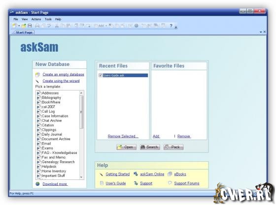Uncheck the Users Guide.ask checkbox
The height and width of the screenshot is (205, 276).
coord(101,75)
